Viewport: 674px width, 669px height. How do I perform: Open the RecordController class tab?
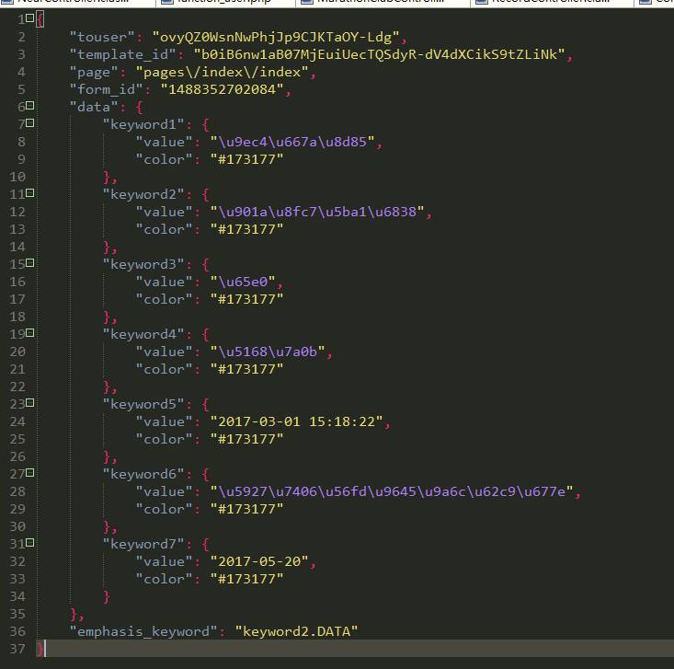(x=552, y=3)
